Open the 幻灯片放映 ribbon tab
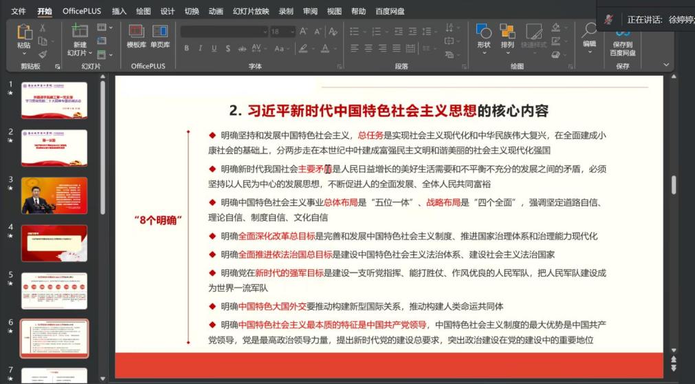Viewport: 695px width, 384px height. click(x=251, y=11)
